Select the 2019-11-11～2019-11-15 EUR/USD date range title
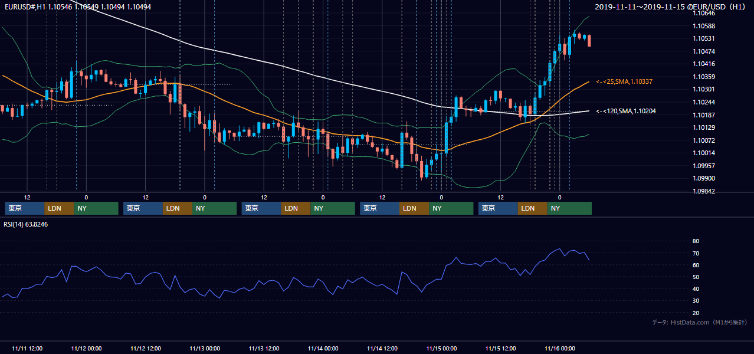The width and height of the screenshot is (754, 354). 671,7
